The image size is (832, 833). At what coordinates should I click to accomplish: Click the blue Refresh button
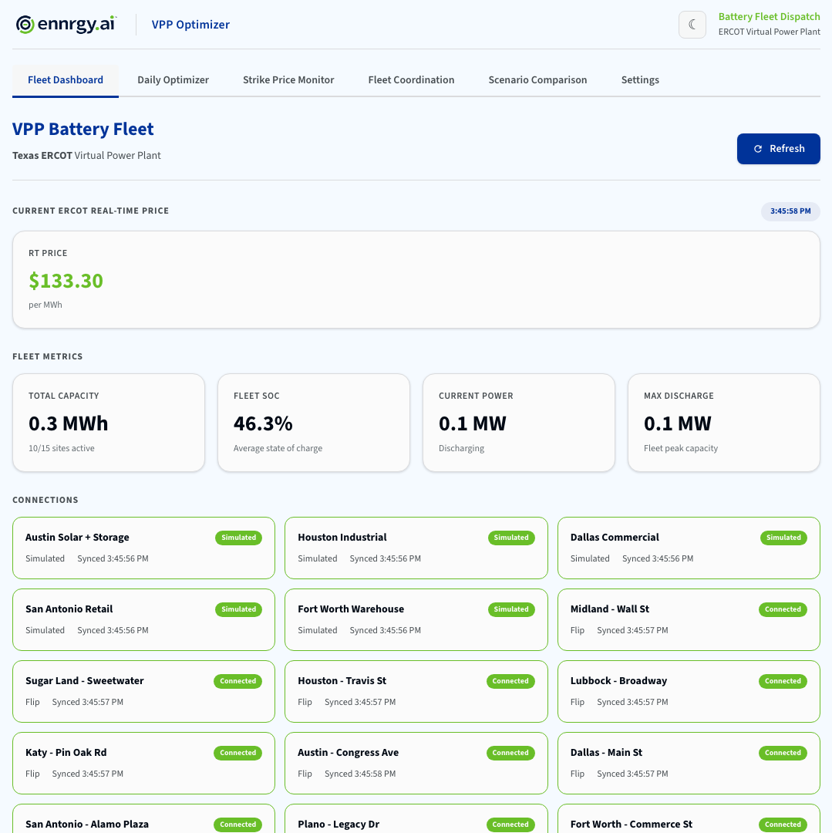pyautogui.click(x=778, y=148)
